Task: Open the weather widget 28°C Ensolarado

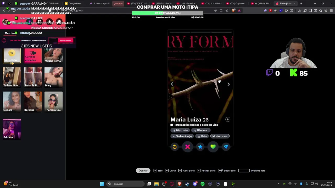Action: [12, 184]
